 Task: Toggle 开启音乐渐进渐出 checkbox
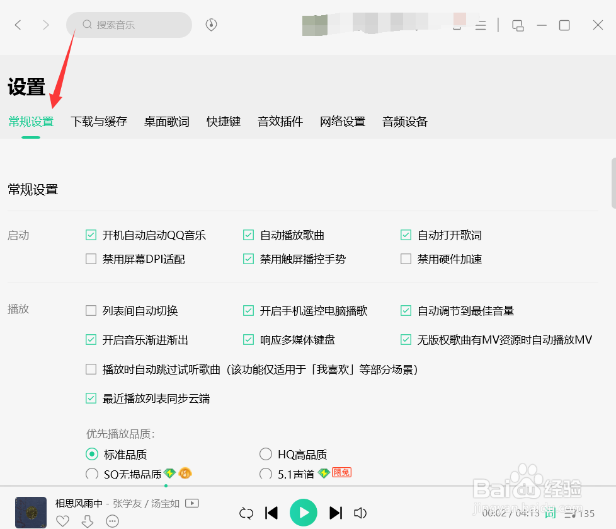91,340
